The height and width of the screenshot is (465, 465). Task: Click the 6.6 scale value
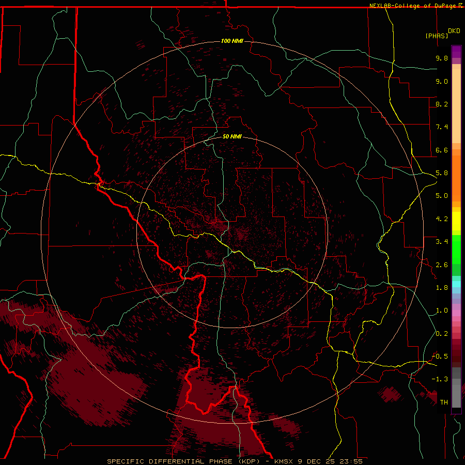tap(442, 150)
